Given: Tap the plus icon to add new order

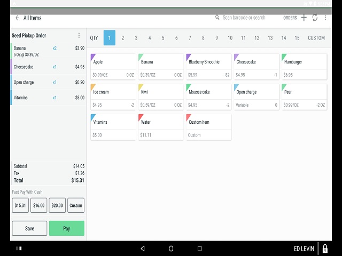Looking at the screenshot, I should (304, 18).
